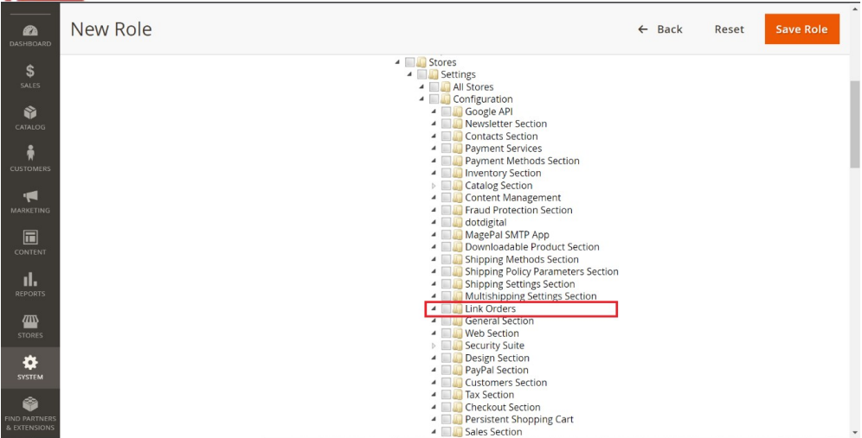Expand the Catalog Section tree node

pos(434,186)
